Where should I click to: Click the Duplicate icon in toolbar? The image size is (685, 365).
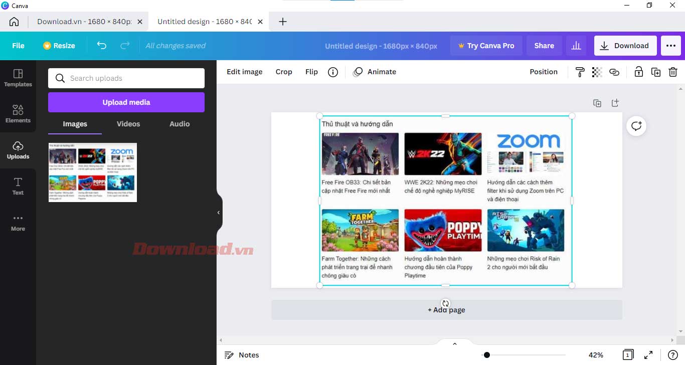656,72
